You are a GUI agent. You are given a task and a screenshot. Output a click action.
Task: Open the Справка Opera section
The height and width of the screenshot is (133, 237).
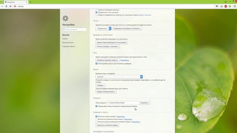pyautogui.click(x=69, y=47)
